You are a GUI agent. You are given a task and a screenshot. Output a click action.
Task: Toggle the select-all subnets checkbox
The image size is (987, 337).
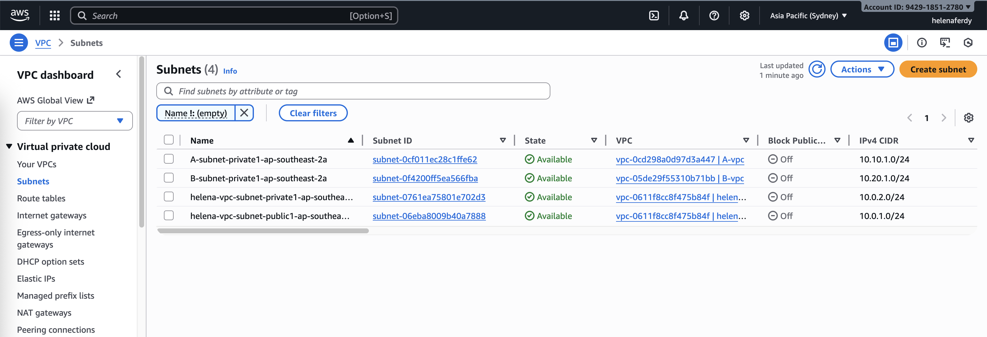coord(168,140)
